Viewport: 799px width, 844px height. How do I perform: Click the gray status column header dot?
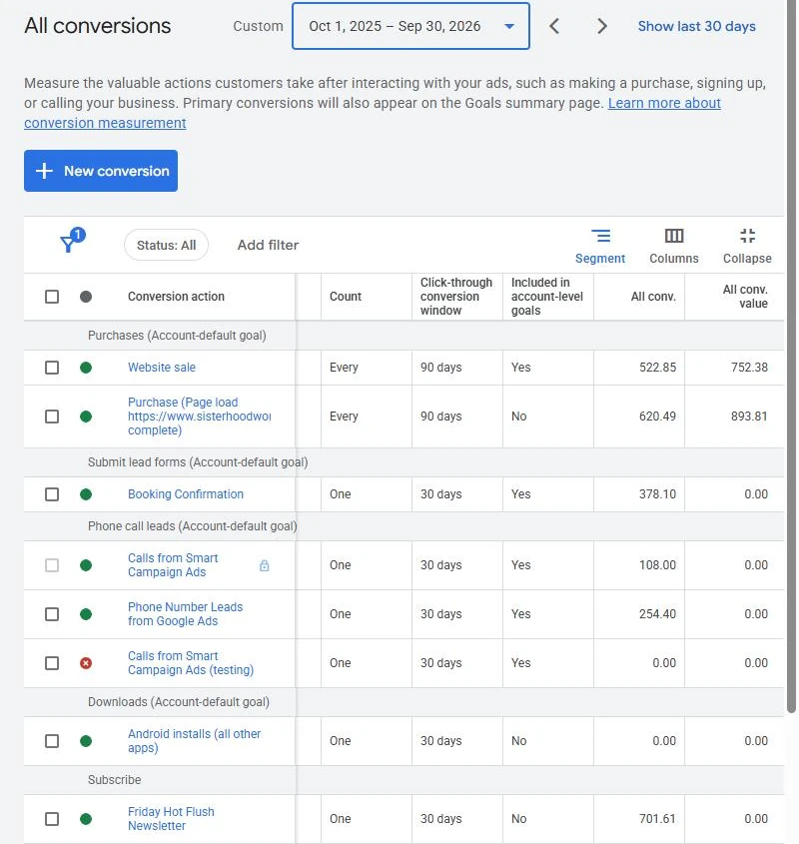click(86, 297)
